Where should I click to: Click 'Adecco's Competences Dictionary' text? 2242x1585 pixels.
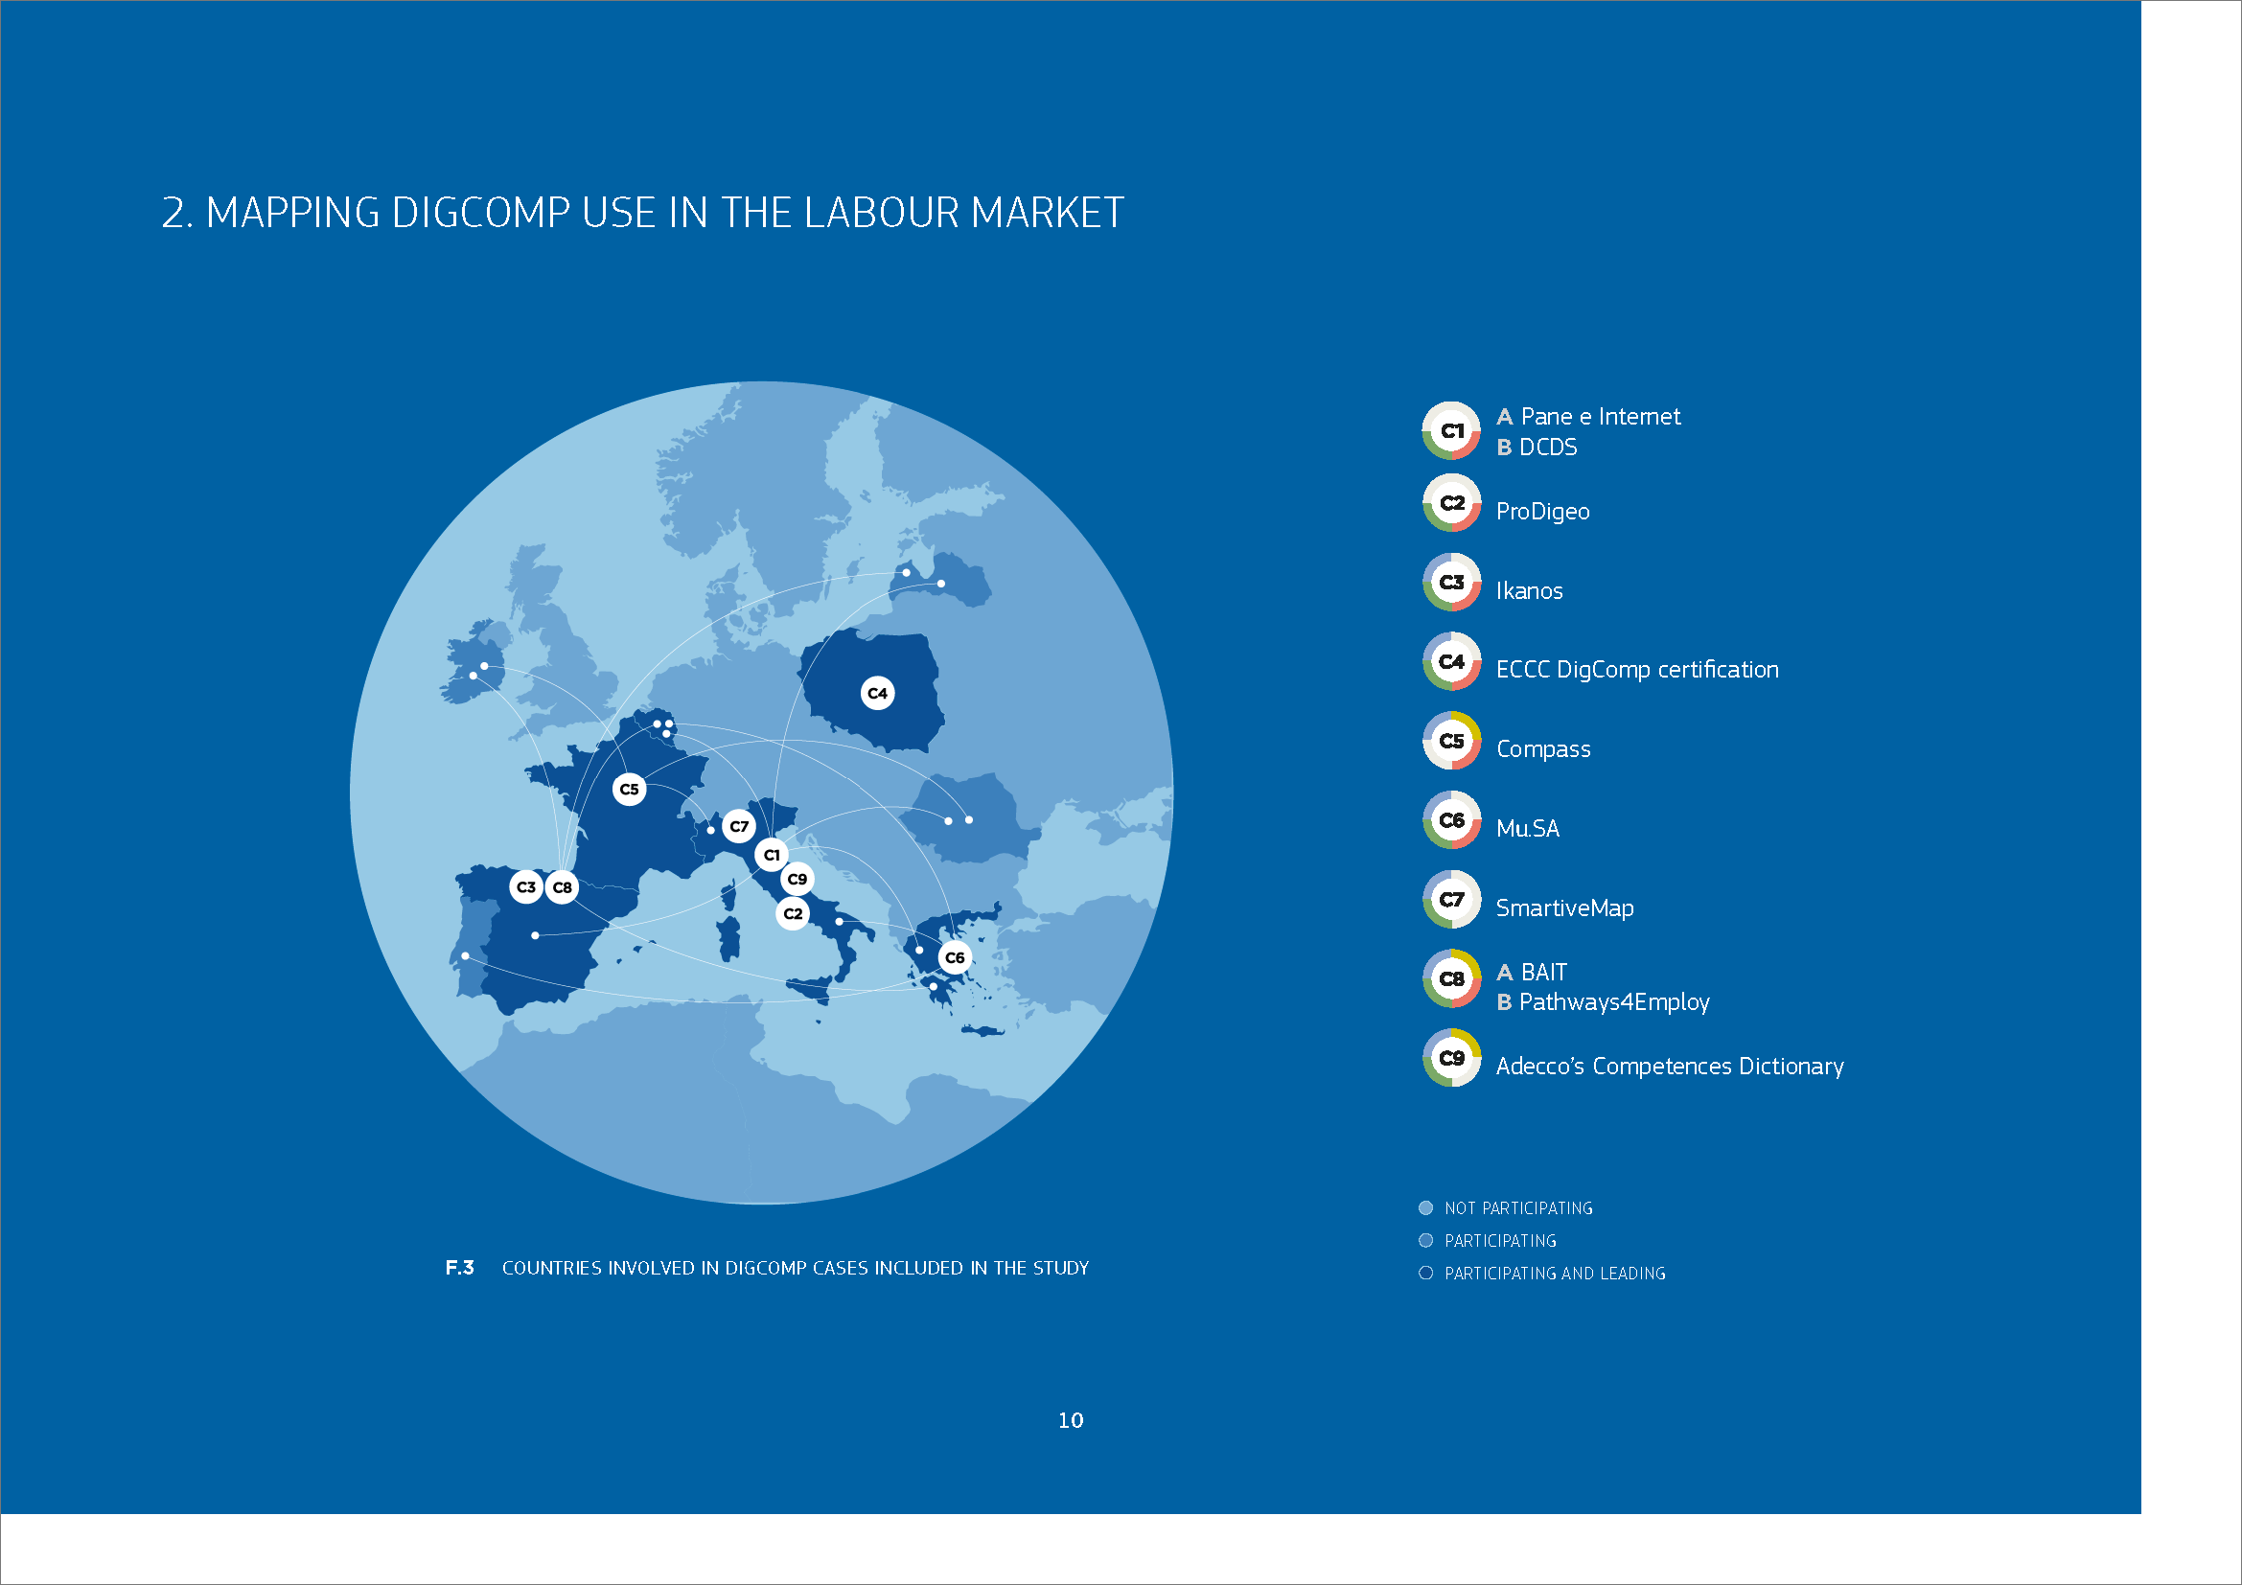click(1670, 1067)
